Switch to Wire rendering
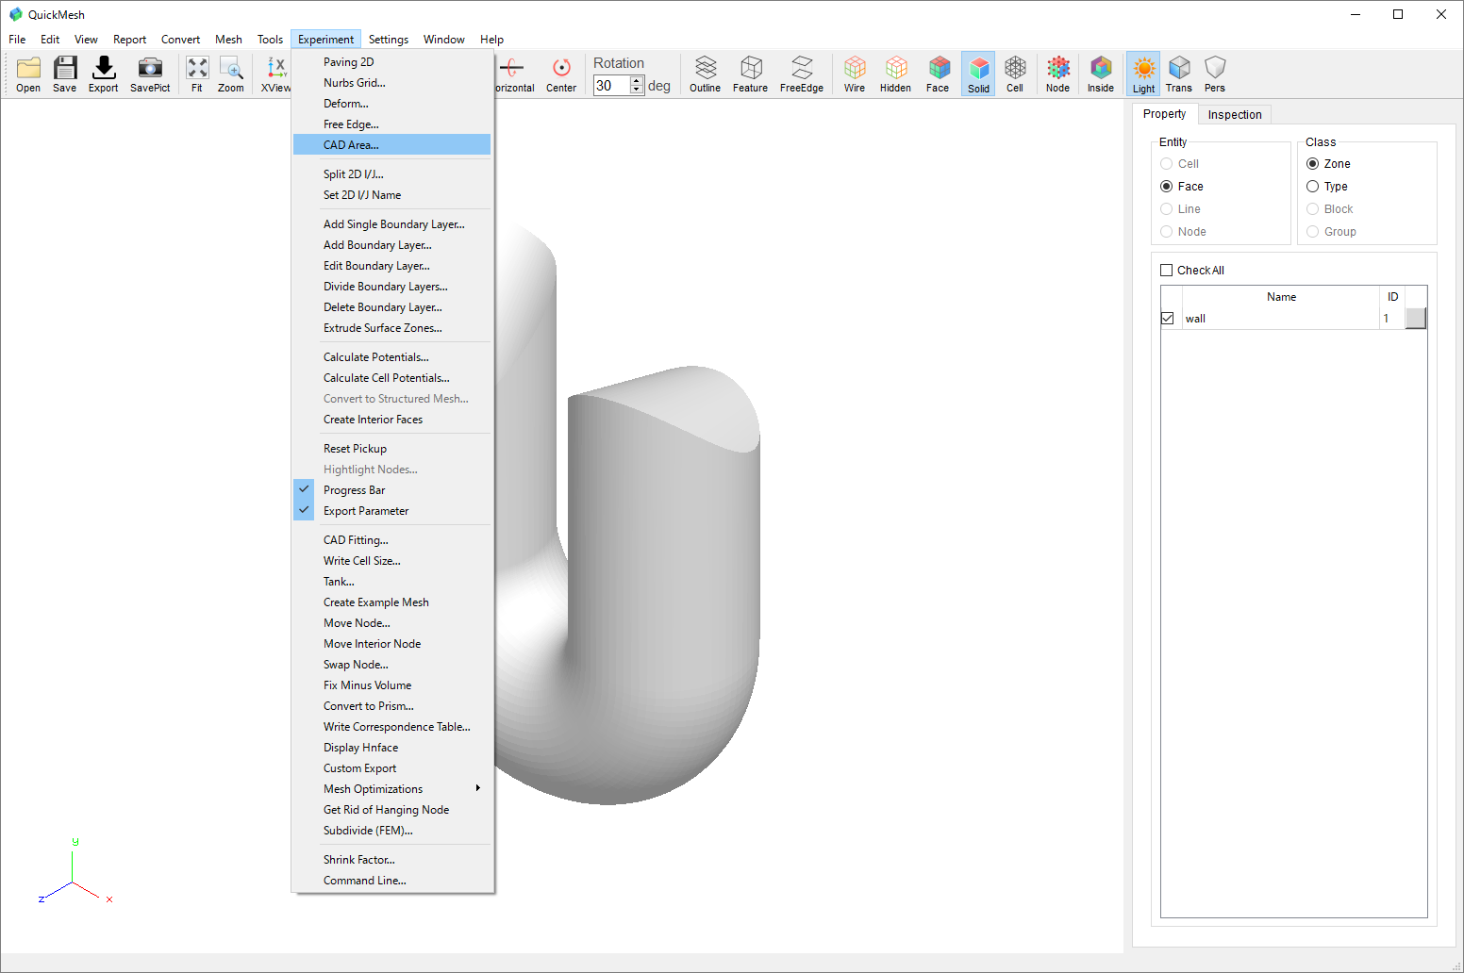The image size is (1464, 973). (855, 74)
